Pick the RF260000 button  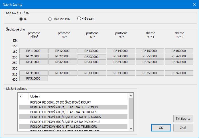pos(179,56)
